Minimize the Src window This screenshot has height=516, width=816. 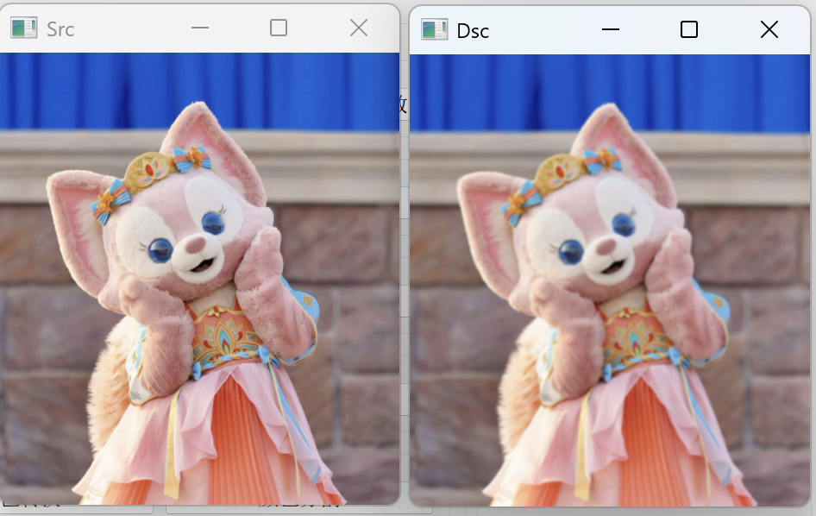[200, 28]
